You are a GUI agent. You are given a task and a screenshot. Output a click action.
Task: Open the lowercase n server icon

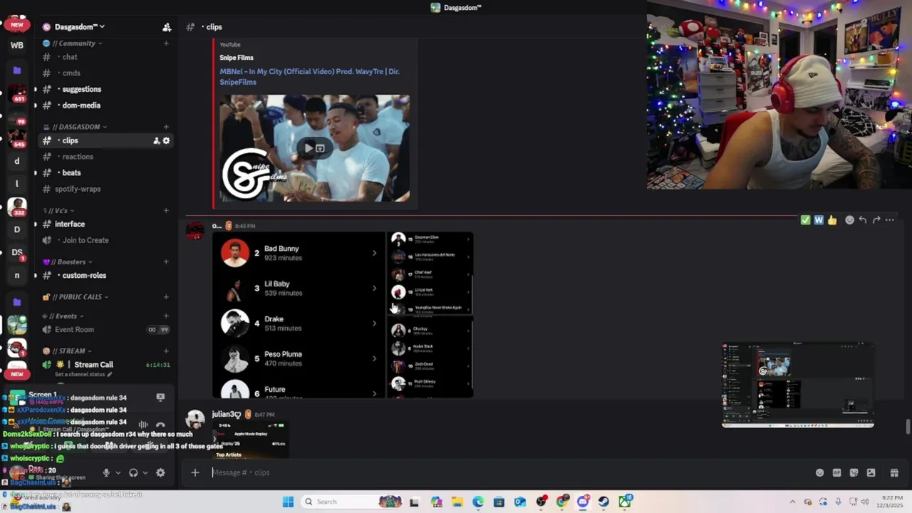tap(17, 275)
